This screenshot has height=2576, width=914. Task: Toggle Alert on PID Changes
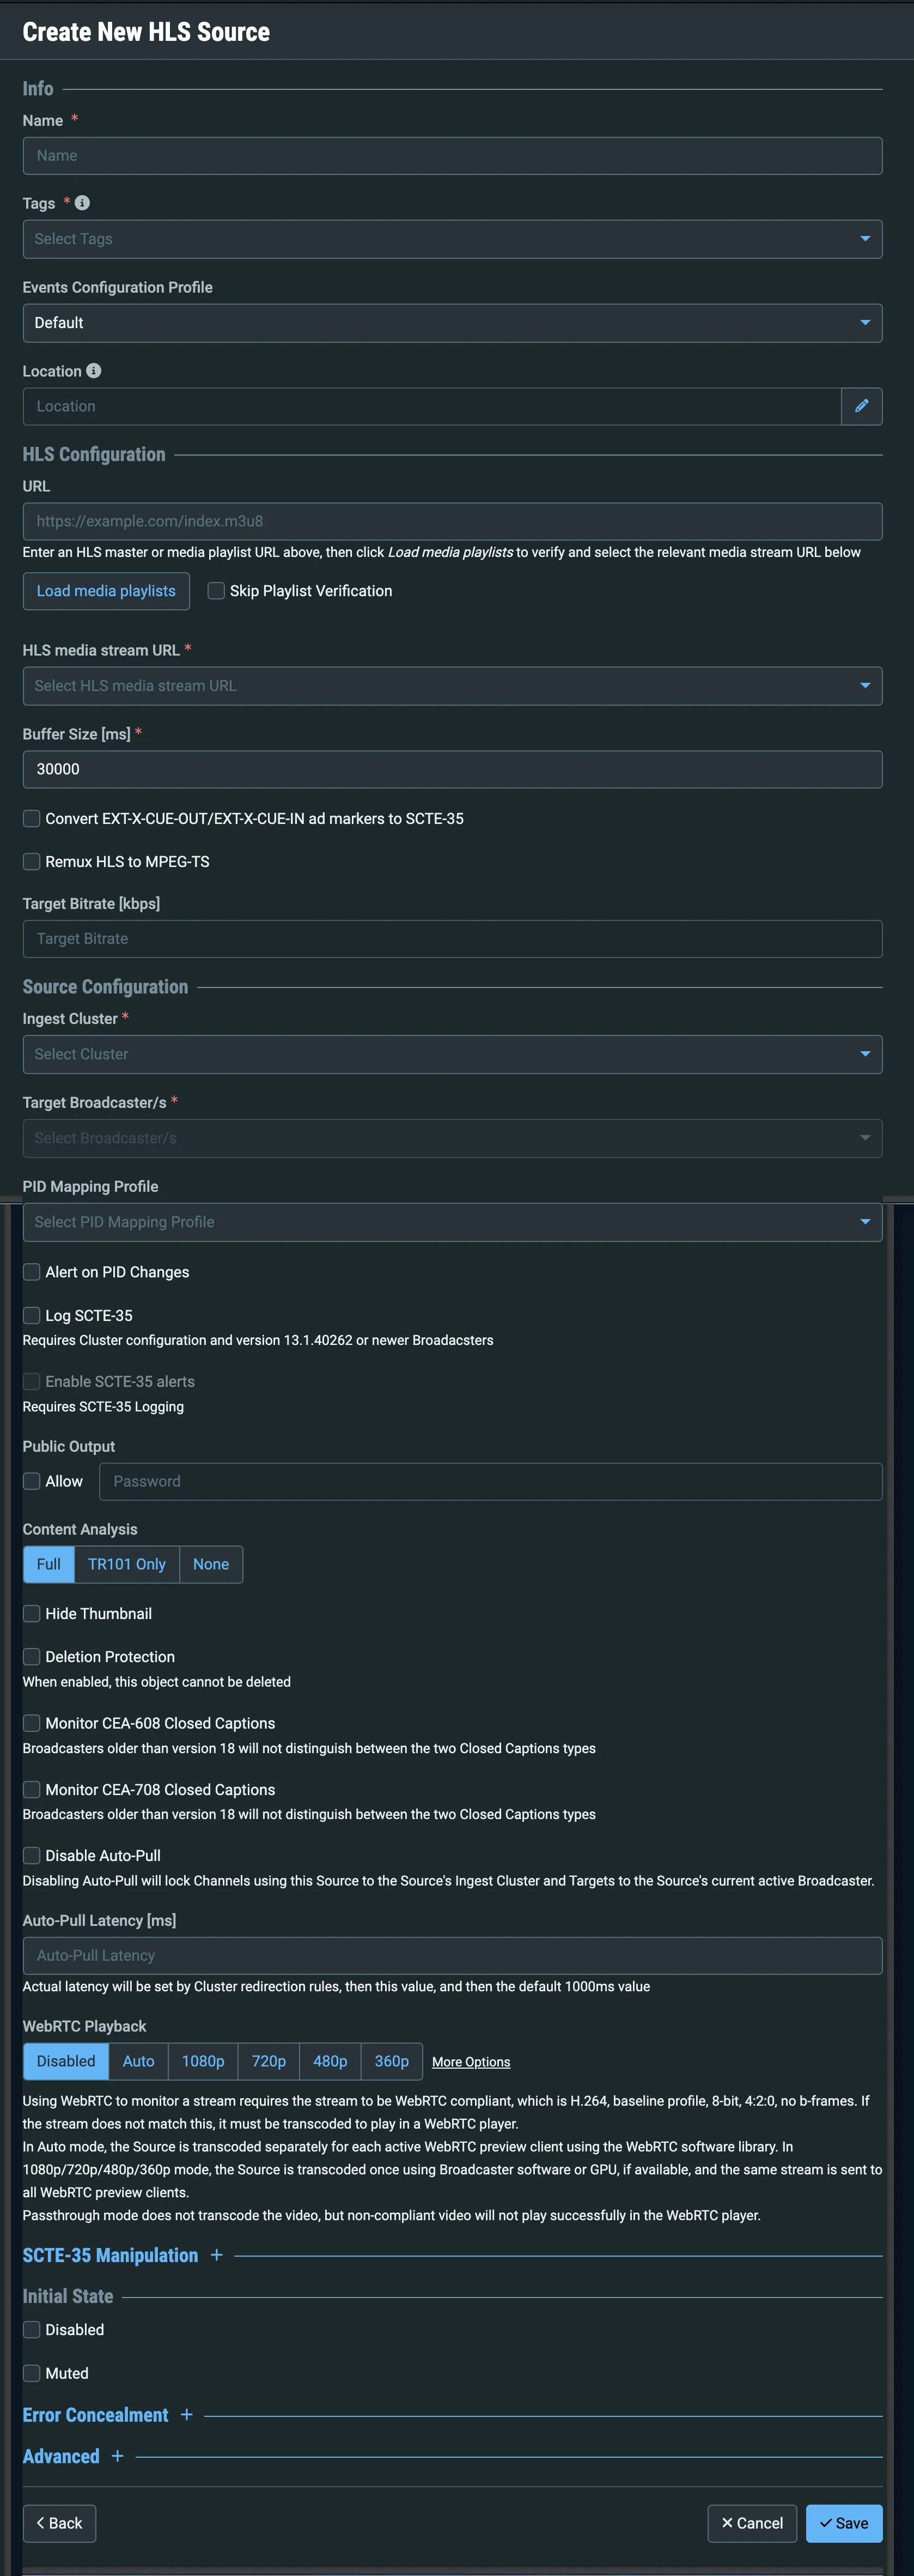(32, 1272)
